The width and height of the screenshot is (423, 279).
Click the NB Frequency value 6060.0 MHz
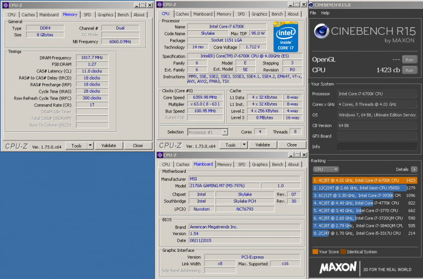tap(120, 42)
